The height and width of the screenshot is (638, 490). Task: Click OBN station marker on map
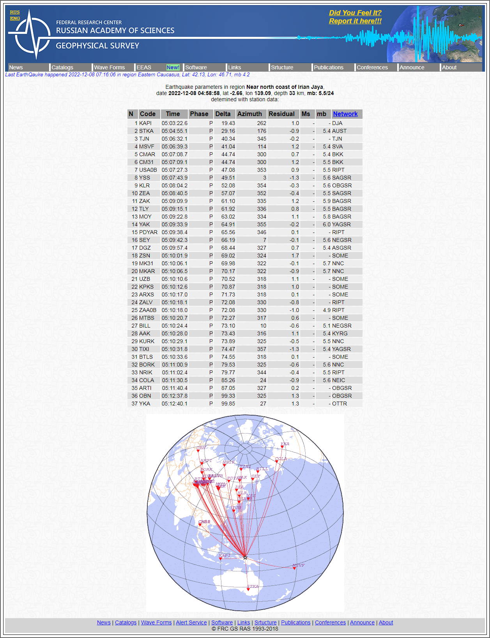198,451
